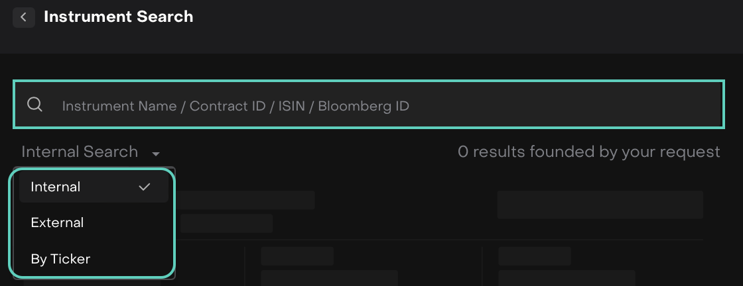Switch search mode to By Ticker
Viewport: 743px width, 286px height.
pos(93,259)
